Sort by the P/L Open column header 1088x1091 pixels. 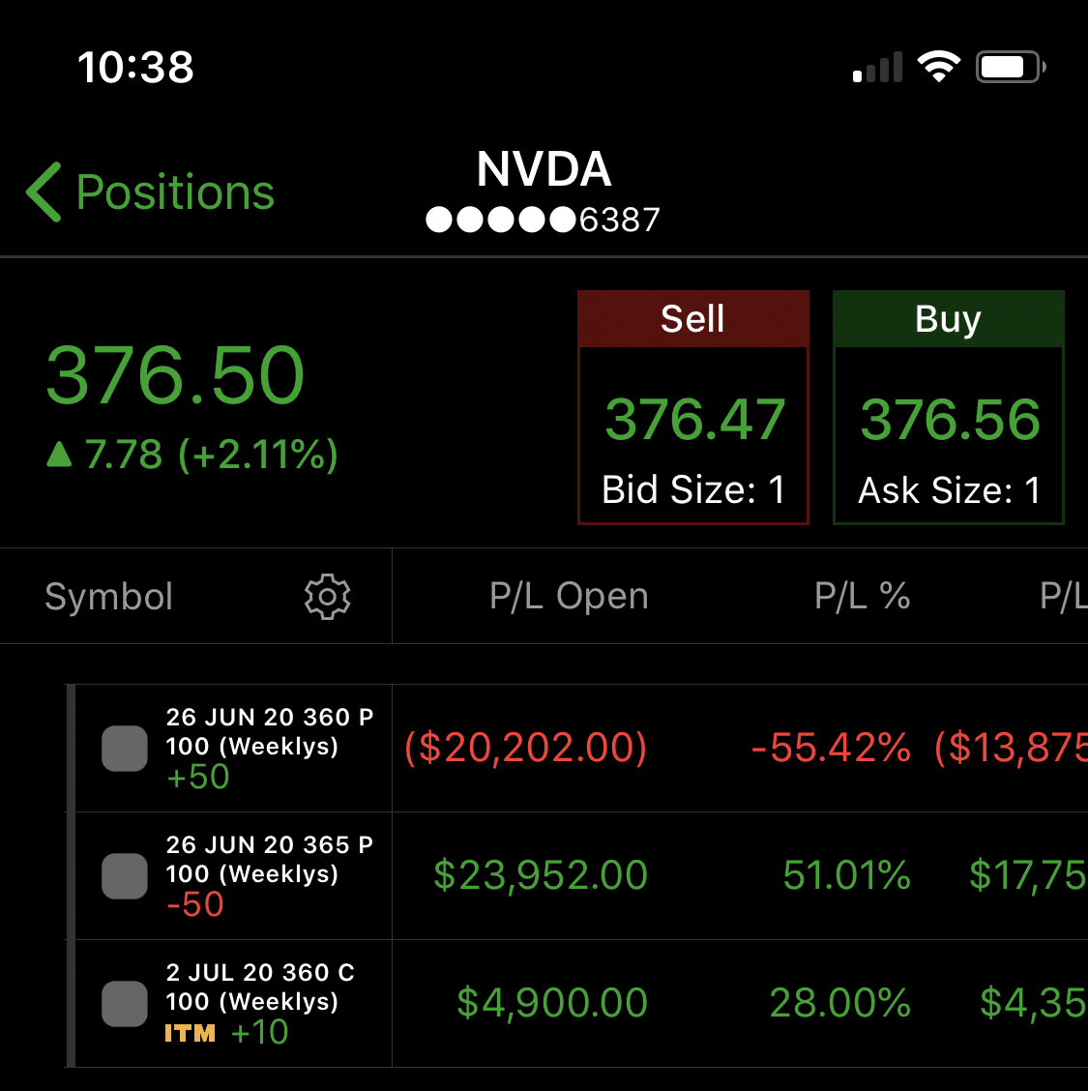(569, 597)
